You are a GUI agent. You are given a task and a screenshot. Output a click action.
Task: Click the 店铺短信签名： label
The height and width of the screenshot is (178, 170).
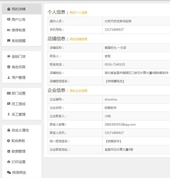60,81
